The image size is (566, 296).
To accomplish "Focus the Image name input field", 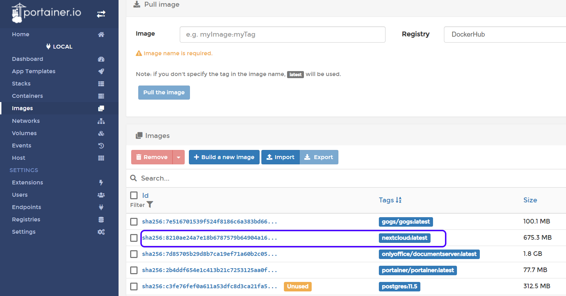I will click(x=282, y=34).
